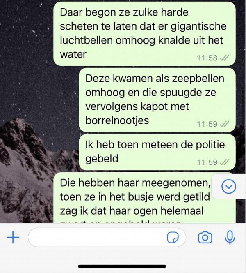Viewport: 246px width, 273px height.
Task: Open the camera icon
Action: click(205, 237)
